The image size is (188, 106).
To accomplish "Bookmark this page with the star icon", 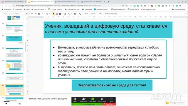I will [x=127, y=6].
